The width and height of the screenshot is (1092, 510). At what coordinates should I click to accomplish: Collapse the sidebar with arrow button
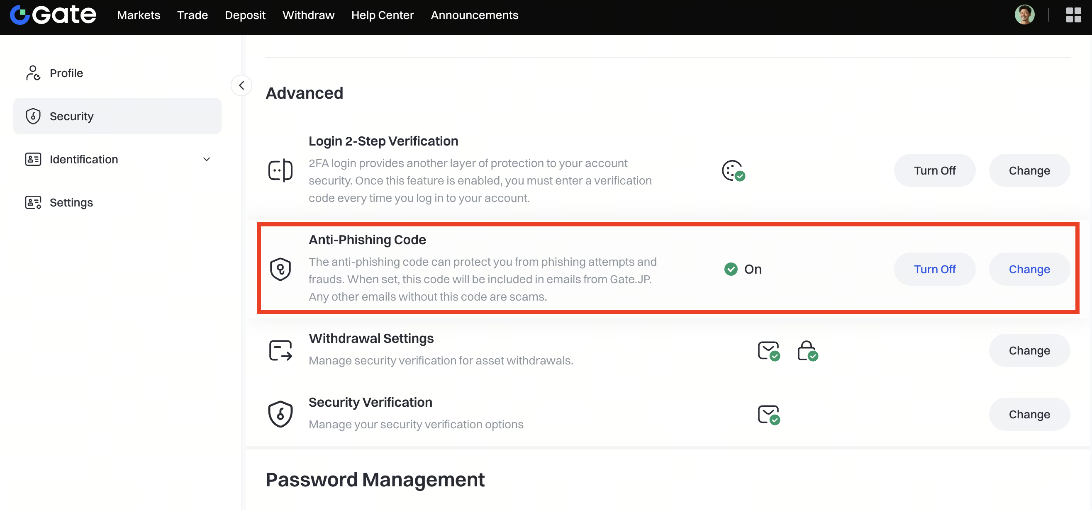click(241, 85)
